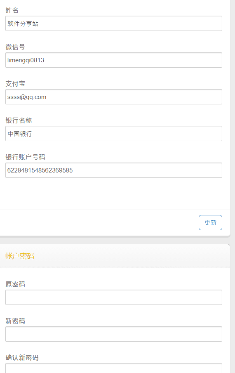Click the 确认新密码 input box
This screenshot has height=373, width=235.
coord(113,368)
